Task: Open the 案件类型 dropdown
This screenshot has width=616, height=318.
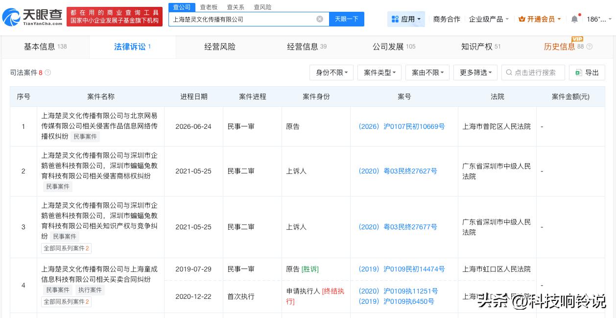Action: pos(379,73)
